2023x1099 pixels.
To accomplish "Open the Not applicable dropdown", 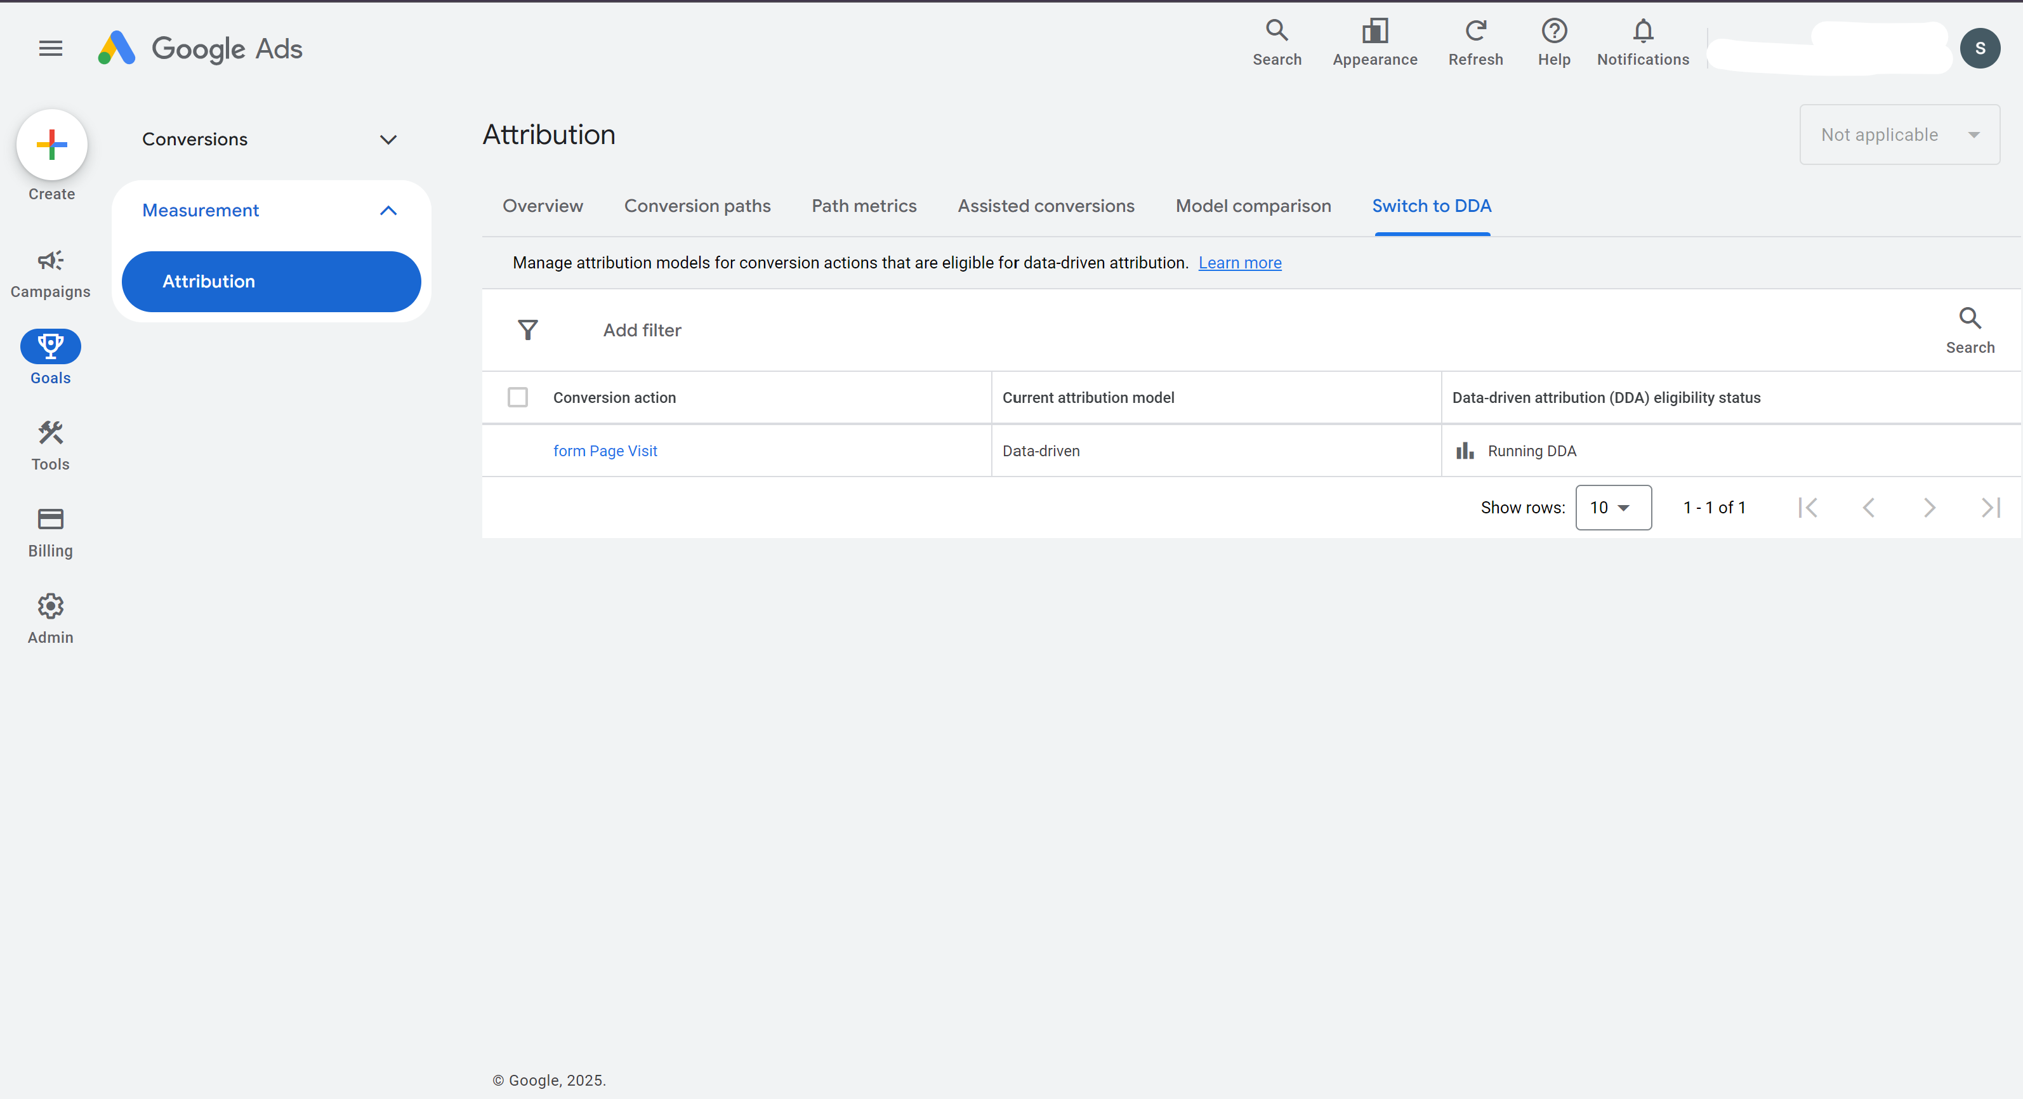I will coord(1899,135).
